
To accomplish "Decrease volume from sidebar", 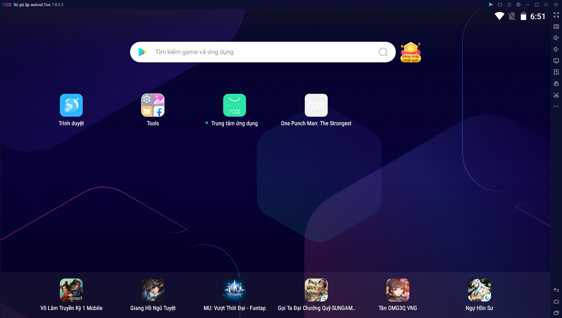I will coord(556,49).
